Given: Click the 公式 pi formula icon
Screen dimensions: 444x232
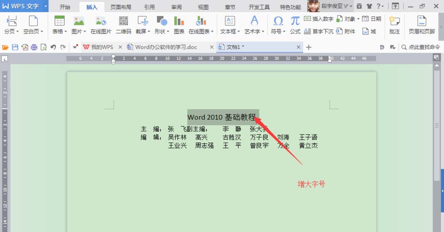Looking at the screenshot, I should 295,21.
